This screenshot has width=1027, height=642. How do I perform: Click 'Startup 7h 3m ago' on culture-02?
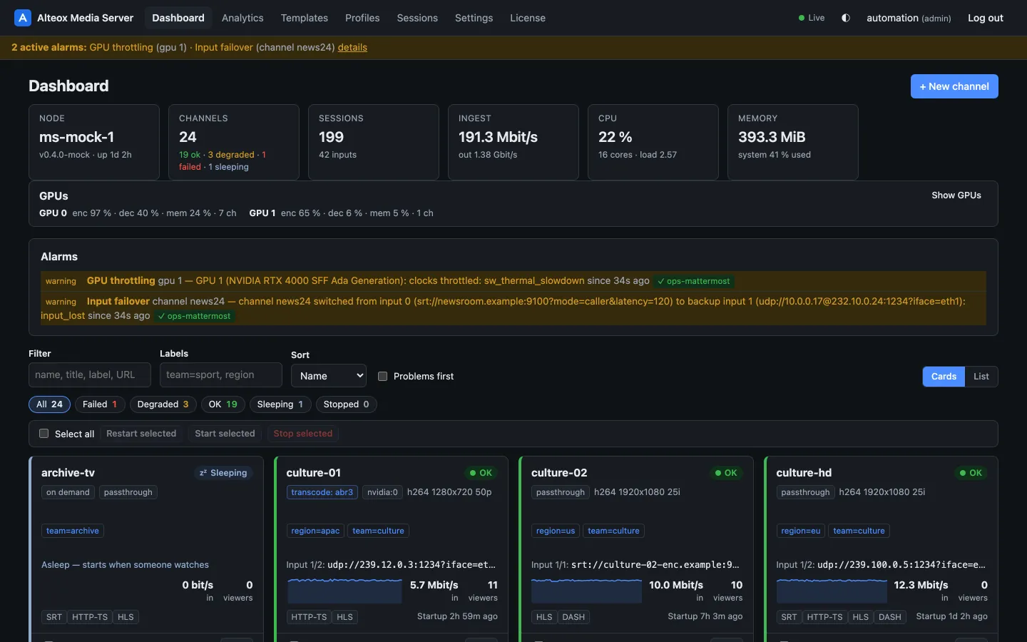[x=705, y=616]
